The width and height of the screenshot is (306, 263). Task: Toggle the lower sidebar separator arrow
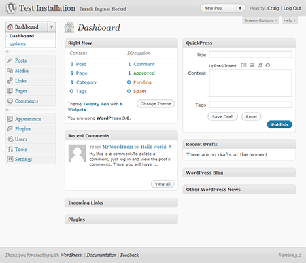[7, 110]
